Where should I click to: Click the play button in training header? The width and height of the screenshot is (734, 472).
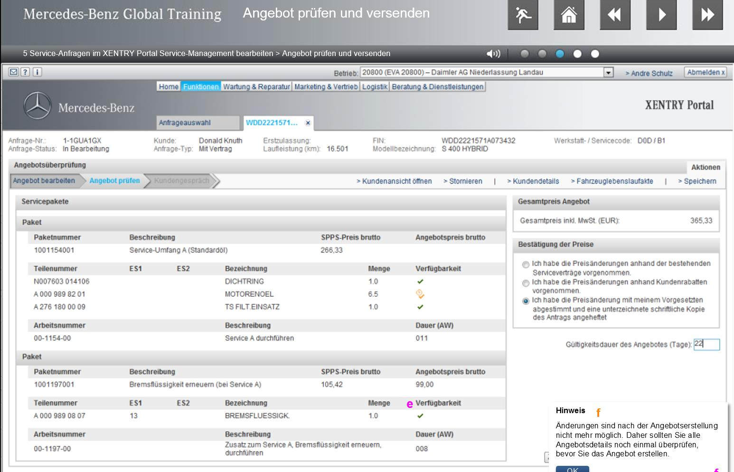661,15
